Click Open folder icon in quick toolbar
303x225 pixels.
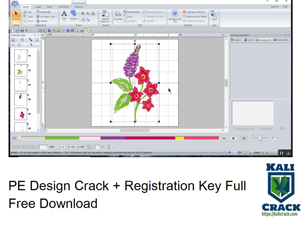point(18,31)
